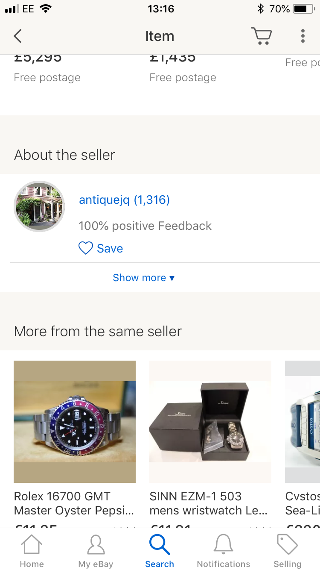Select the £5,295 listing price
This screenshot has height=570, width=320.
38,59
